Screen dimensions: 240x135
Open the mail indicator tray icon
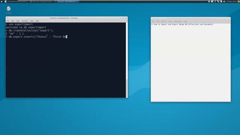pyautogui.click(x=212, y=1)
